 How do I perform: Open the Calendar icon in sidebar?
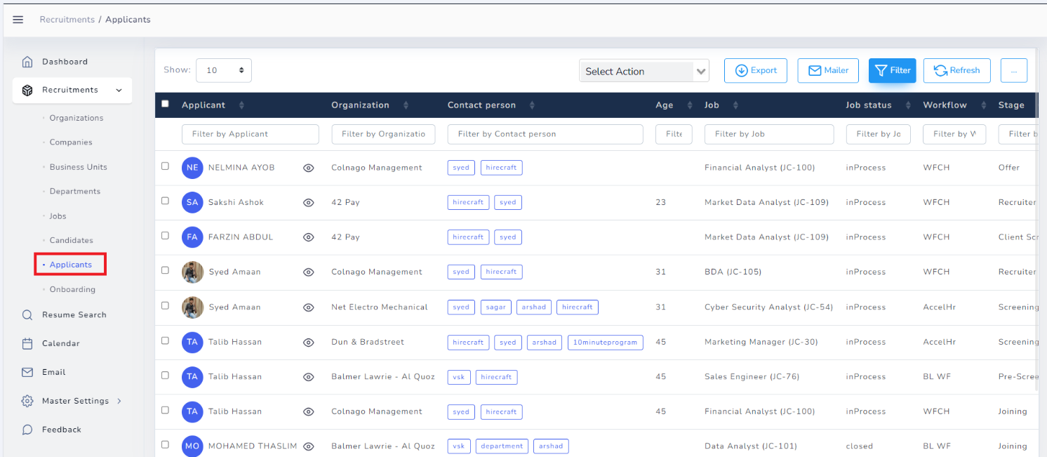tap(27, 344)
